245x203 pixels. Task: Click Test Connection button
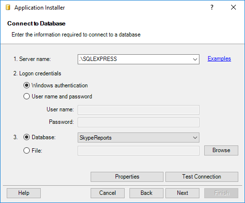click(x=202, y=177)
